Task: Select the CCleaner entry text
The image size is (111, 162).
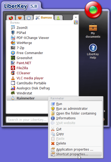Action: [24, 73]
